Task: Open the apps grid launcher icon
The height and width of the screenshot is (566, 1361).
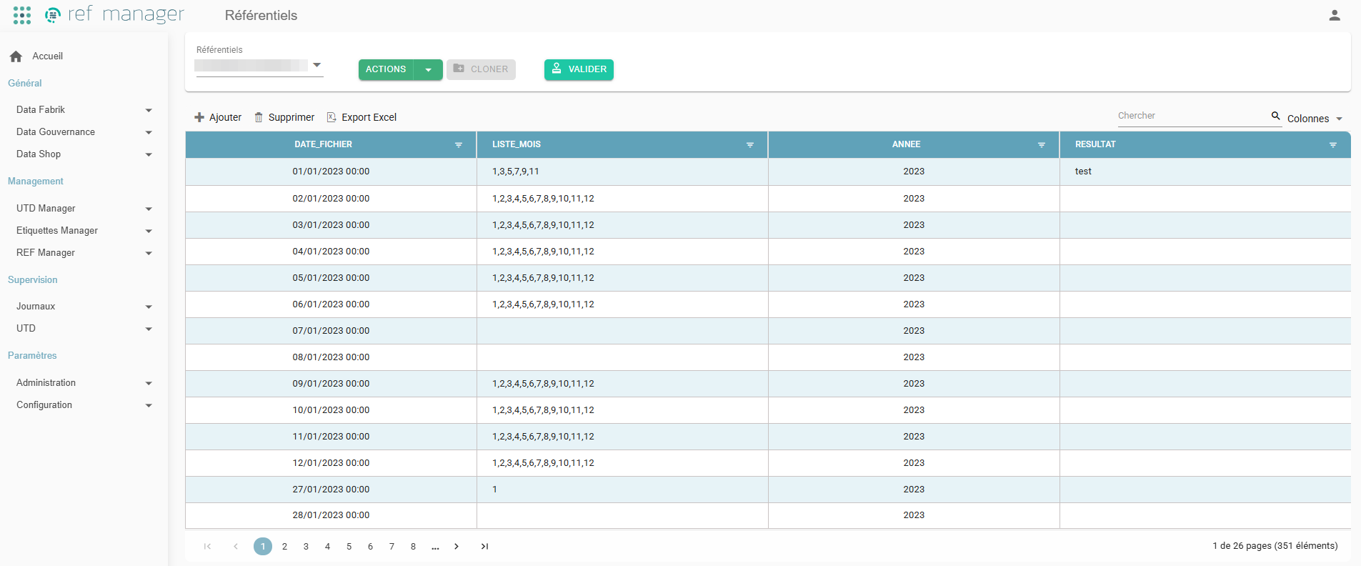Action: [x=22, y=15]
